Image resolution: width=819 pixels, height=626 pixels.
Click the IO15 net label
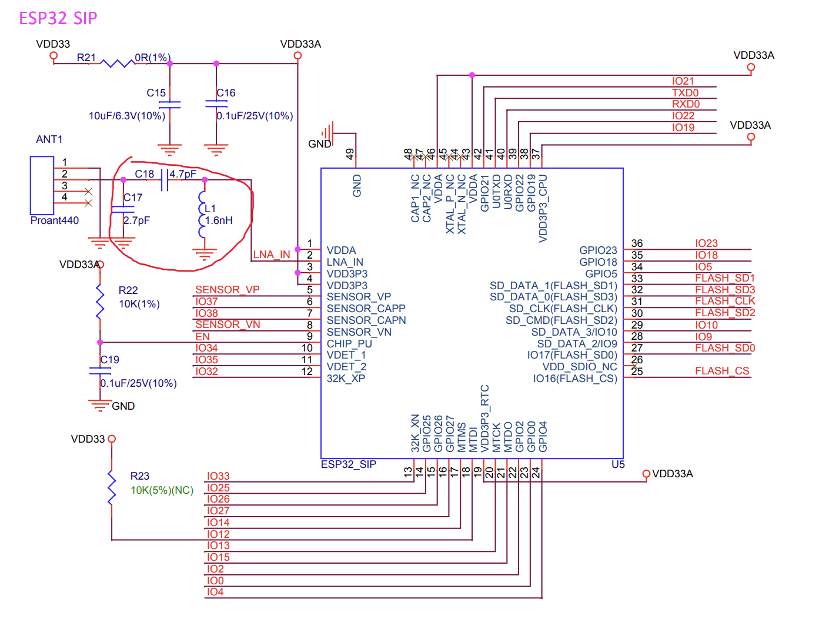coord(218,557)
